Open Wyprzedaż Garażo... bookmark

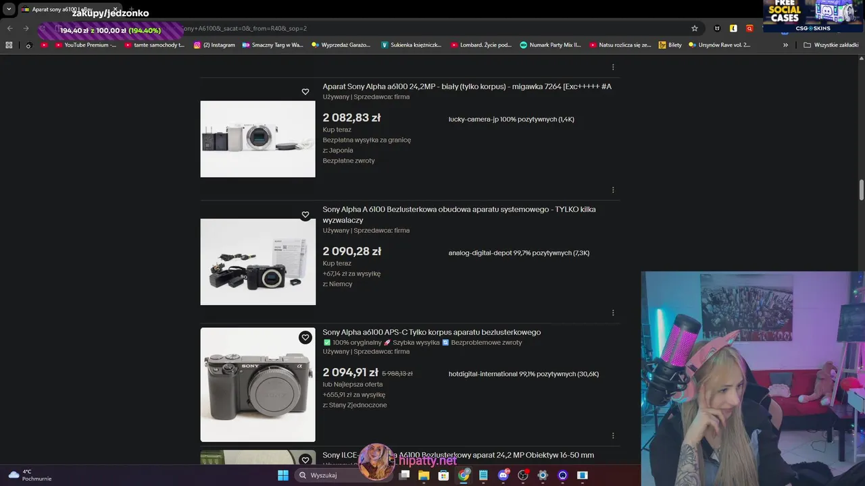[x=341, y=45]
